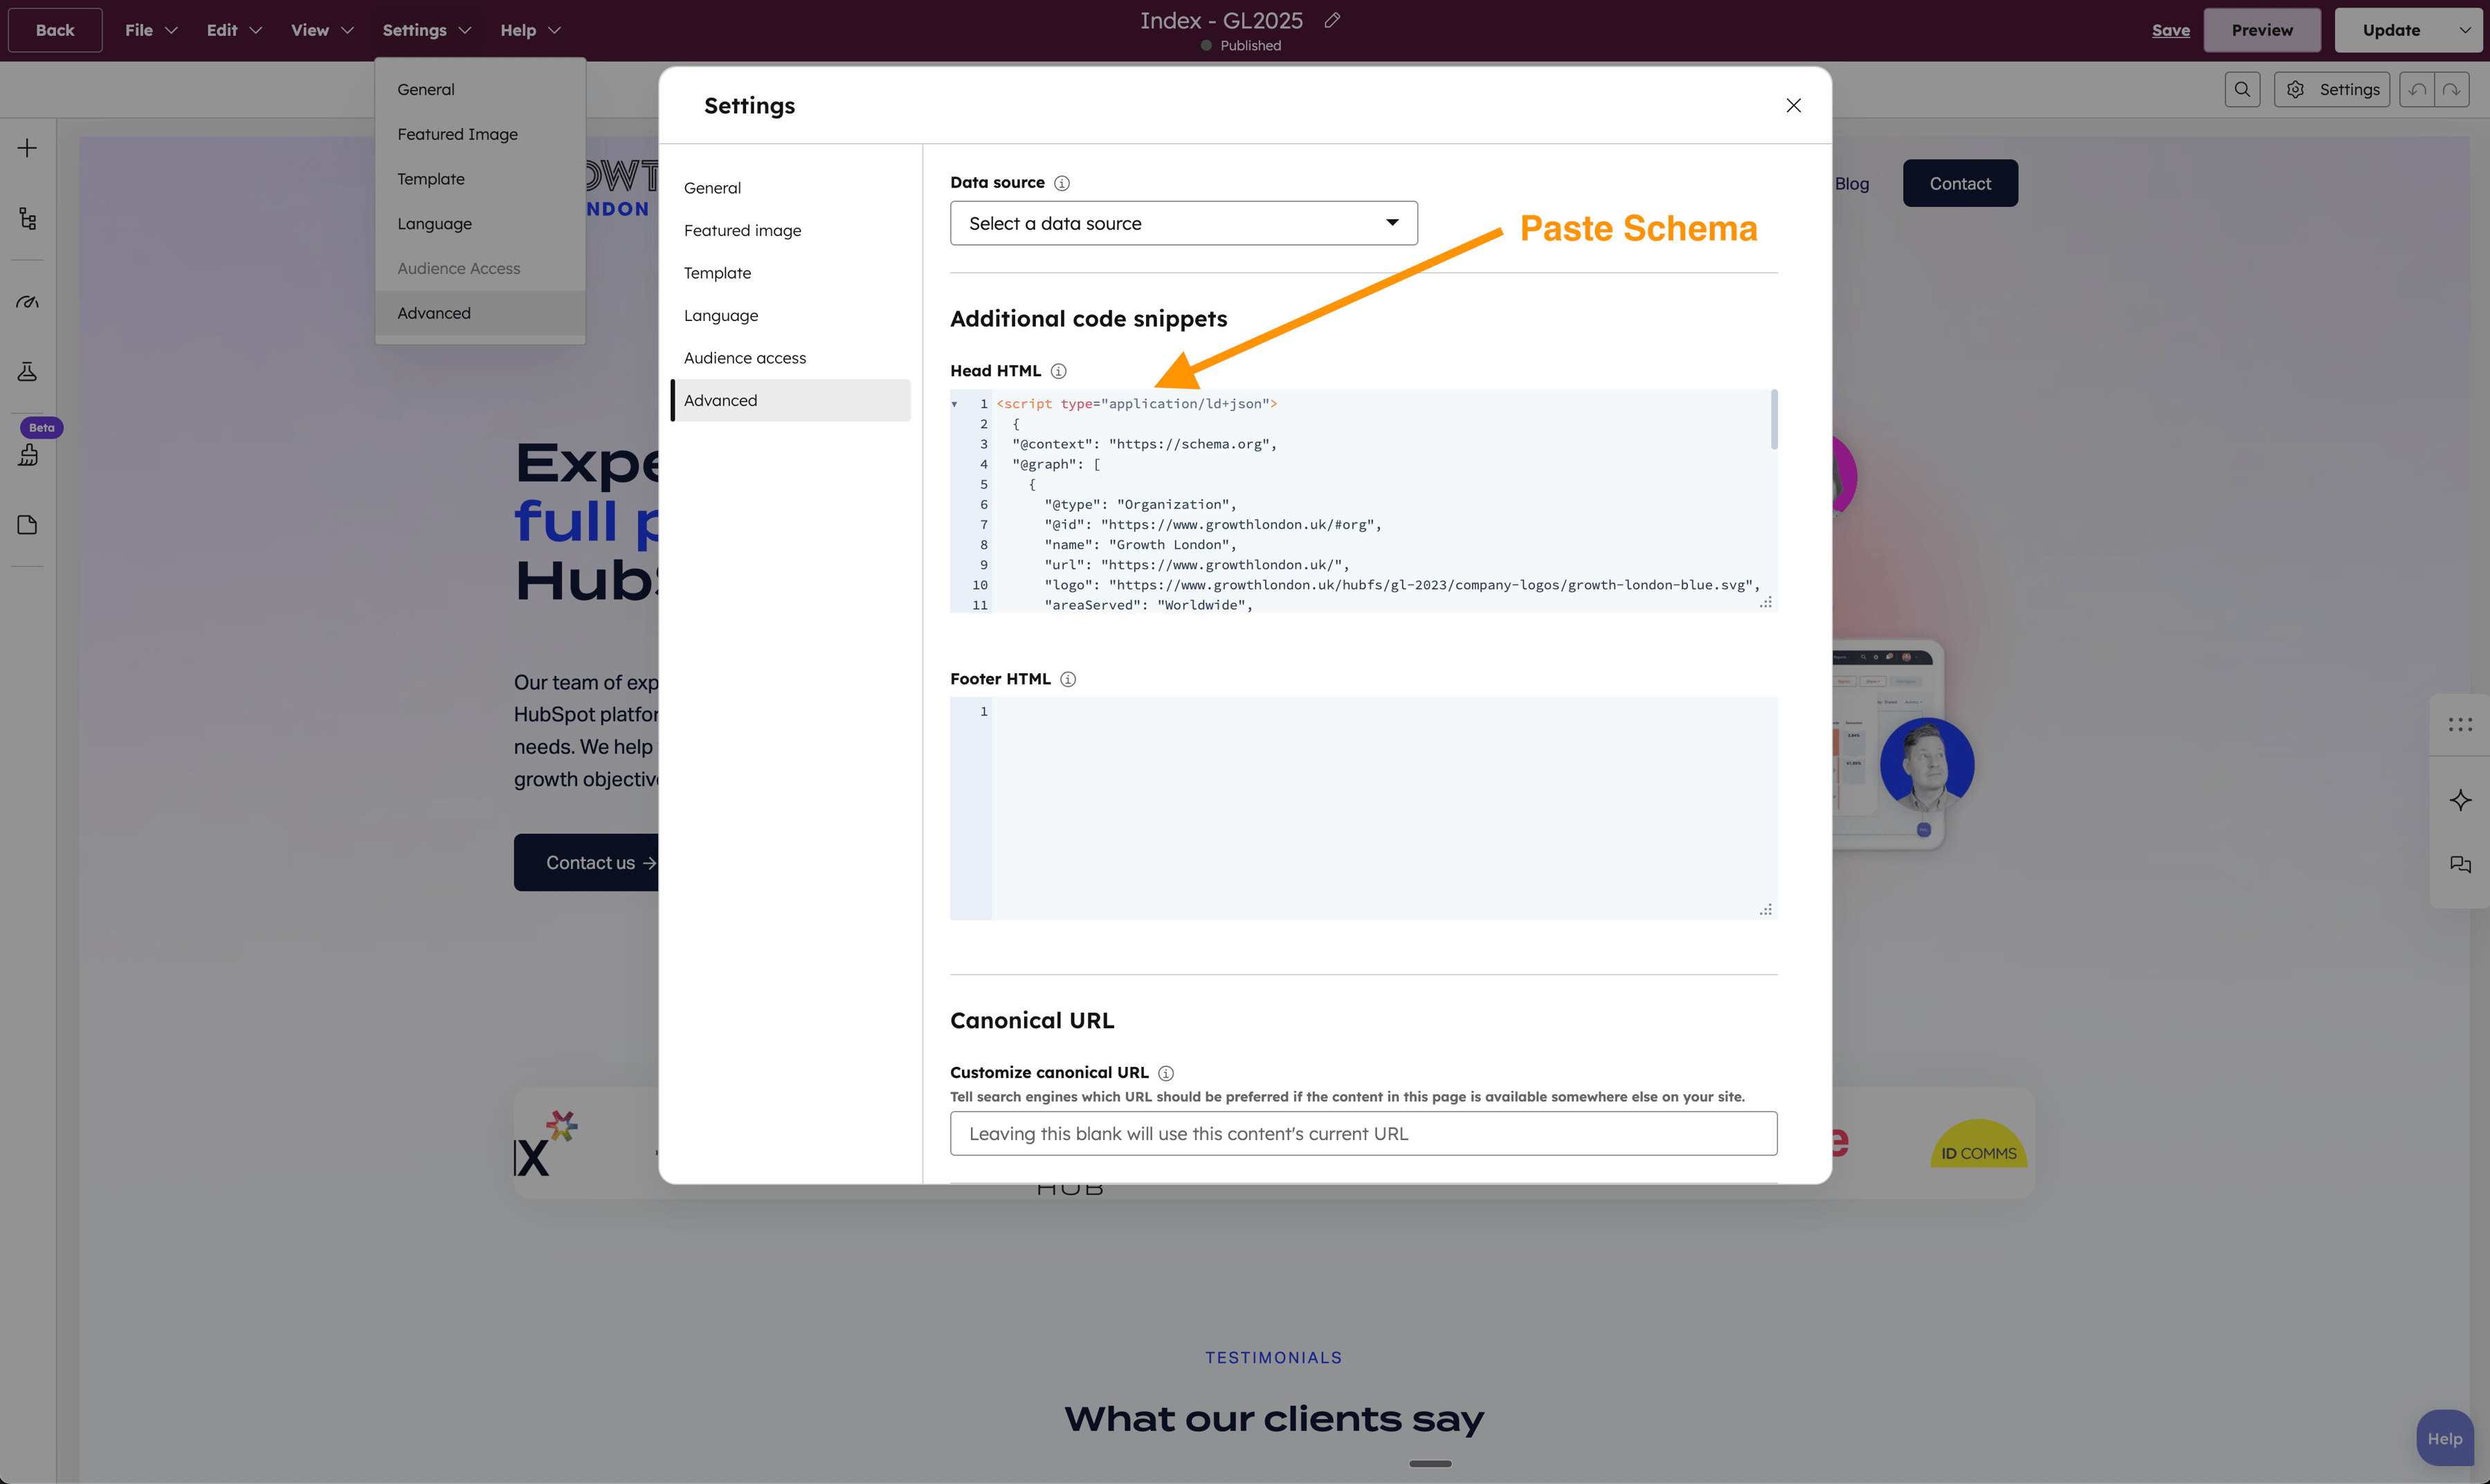2490x1484 pixels.
Task: Select the A/B testing flask icon
Action: pyautogui.click(x=27, y=371)
